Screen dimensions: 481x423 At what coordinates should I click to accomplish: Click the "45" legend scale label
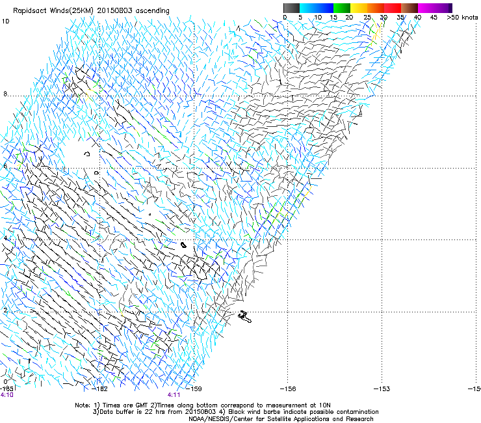(x=434, y=18)
